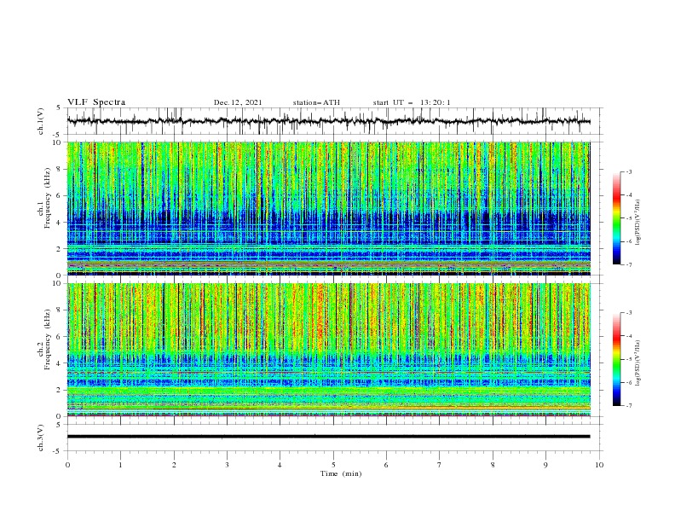Click the ch.3 flat waveform trace
Image resolution: width=675 pixels, height=522 pixels.
point(329,437)
